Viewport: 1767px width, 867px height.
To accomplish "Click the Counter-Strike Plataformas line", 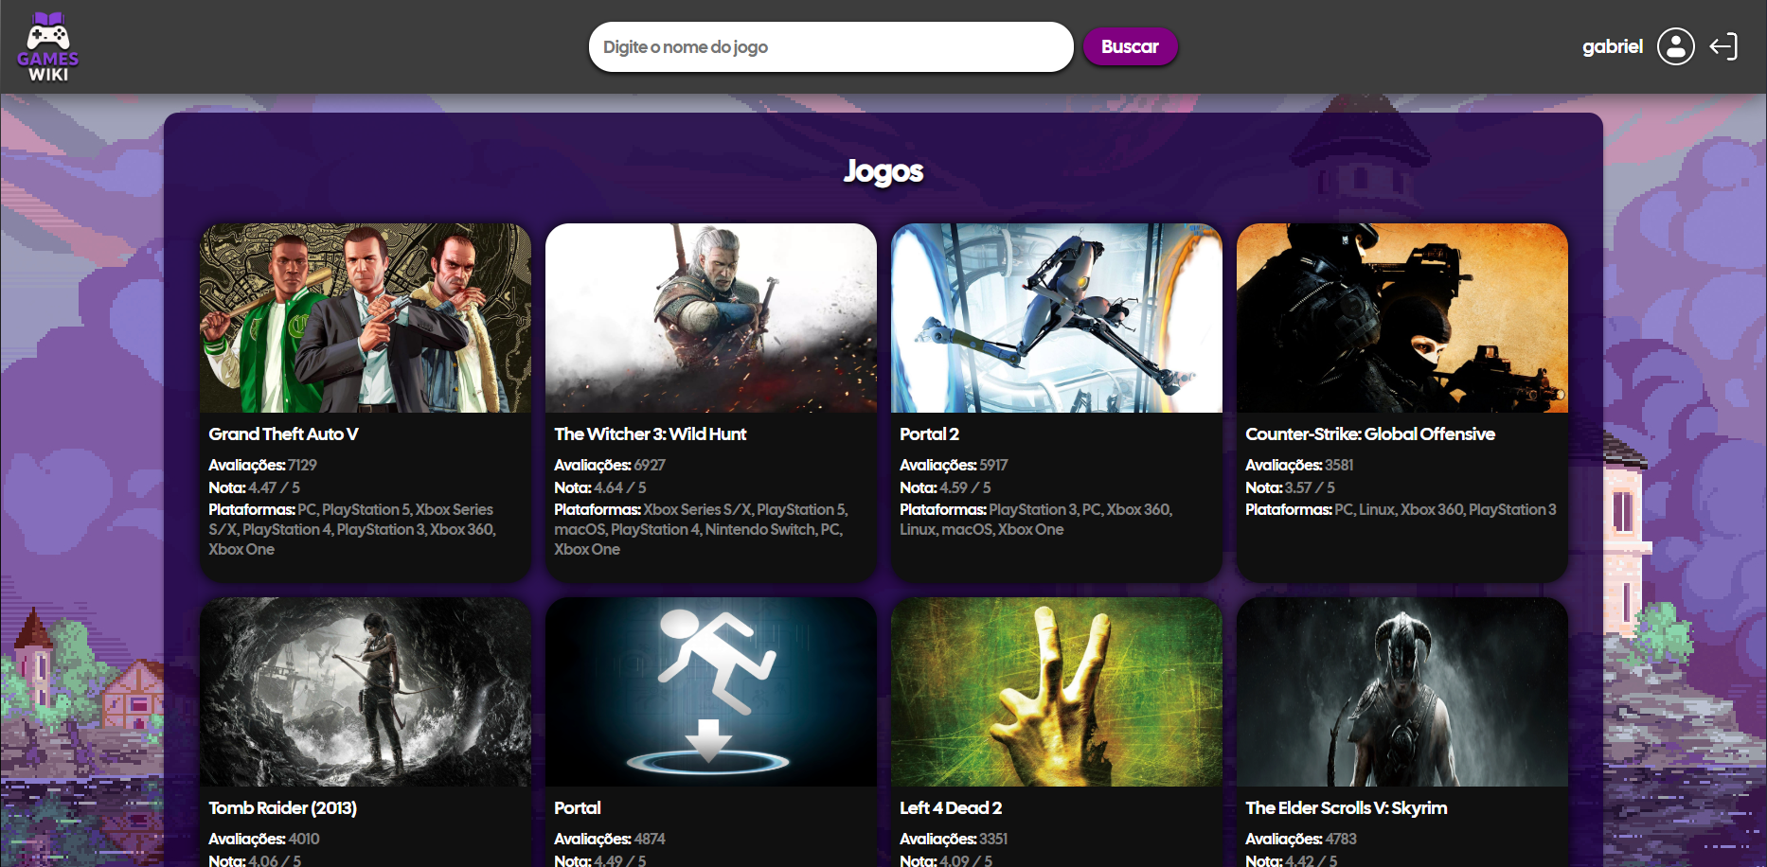I will click(1401, 509).
